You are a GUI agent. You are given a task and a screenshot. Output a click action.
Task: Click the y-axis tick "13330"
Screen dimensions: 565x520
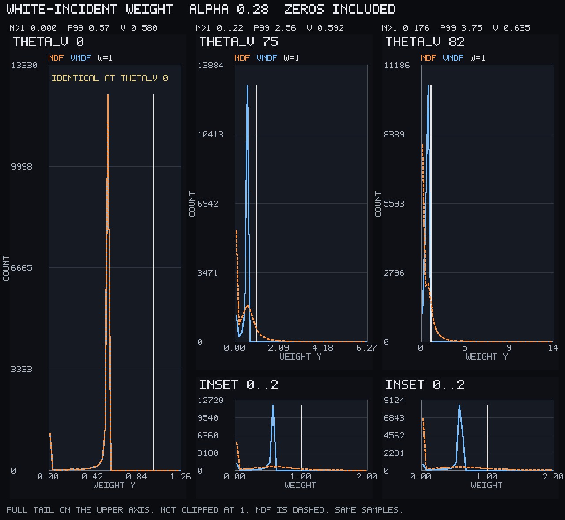[24, 65]
